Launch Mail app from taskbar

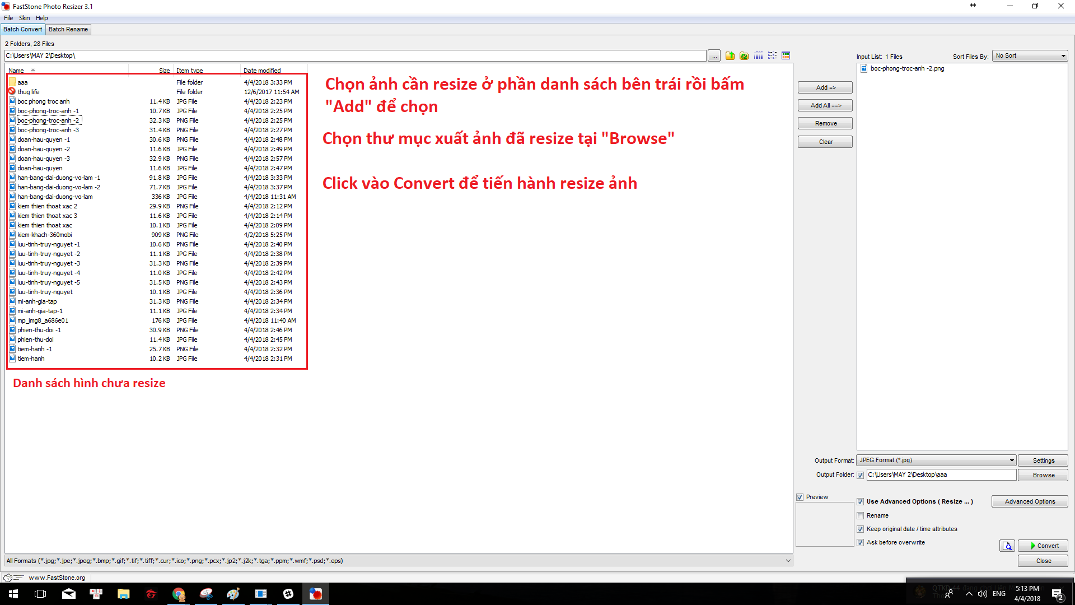[x=69, y=594]
